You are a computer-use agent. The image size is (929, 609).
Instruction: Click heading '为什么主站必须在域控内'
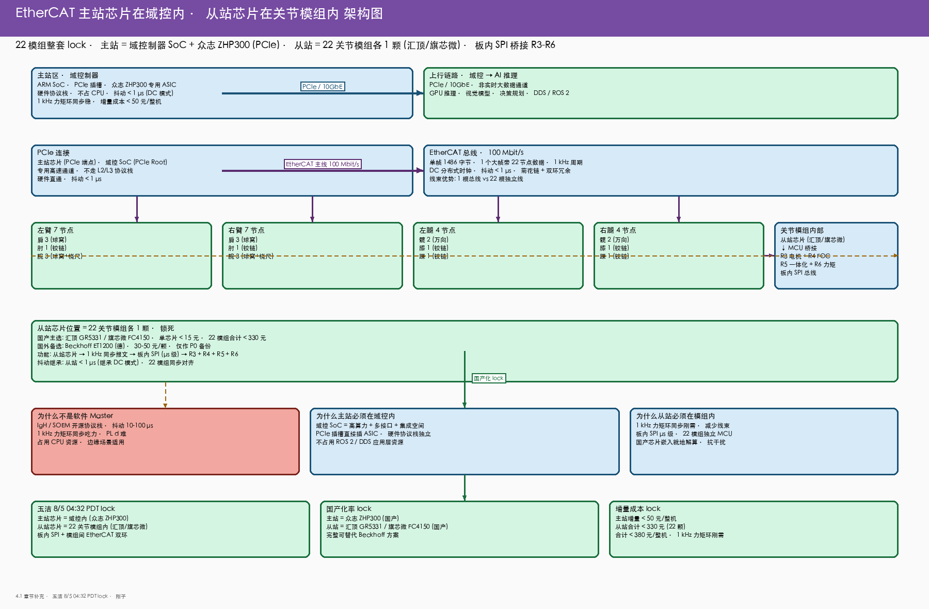356,416
